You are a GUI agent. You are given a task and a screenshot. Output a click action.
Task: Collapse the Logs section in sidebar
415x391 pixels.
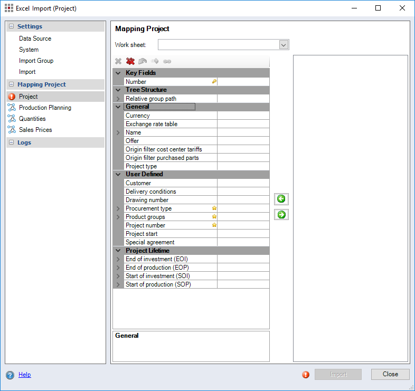point(11,142)
